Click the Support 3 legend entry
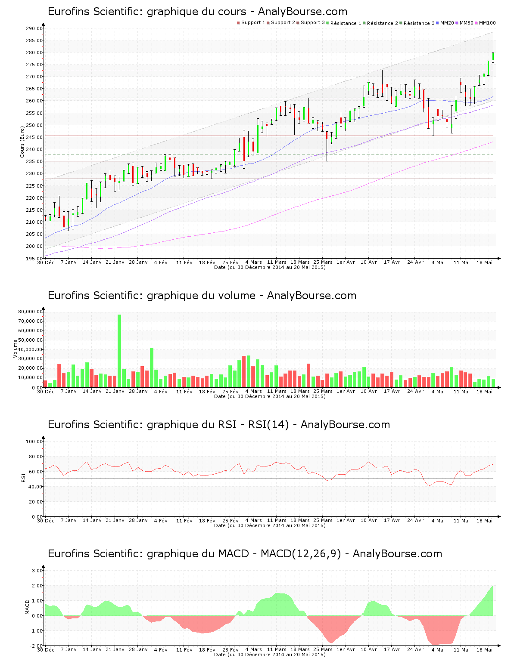Screen dimensions: 517x667 click(311, 23)
